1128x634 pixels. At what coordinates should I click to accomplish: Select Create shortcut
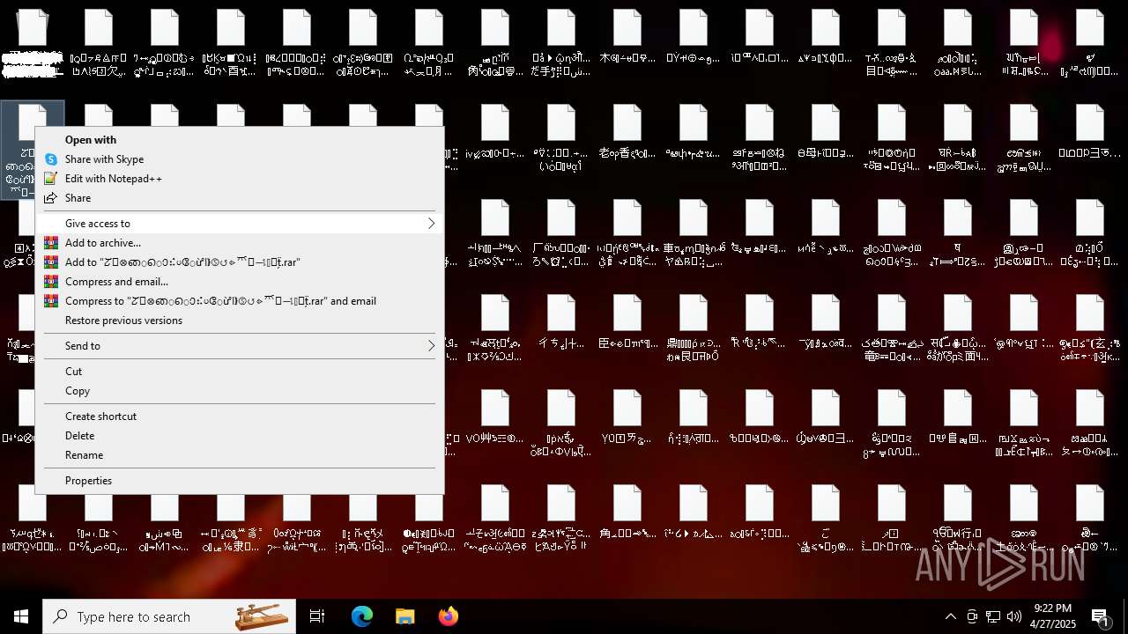239,417
